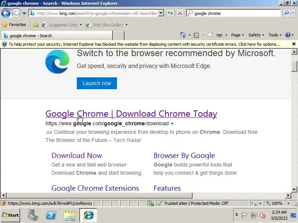
Task: Close the security information bar
Action: tap(294, 44)
